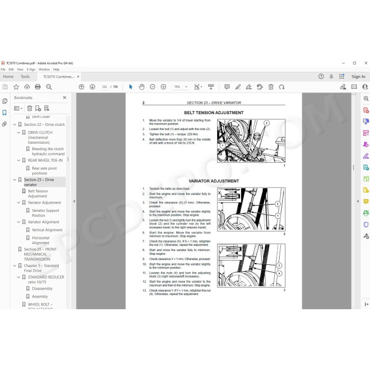Collapse the DRIVE CLUTCH bookmark
370x370 pixels.
18,132
